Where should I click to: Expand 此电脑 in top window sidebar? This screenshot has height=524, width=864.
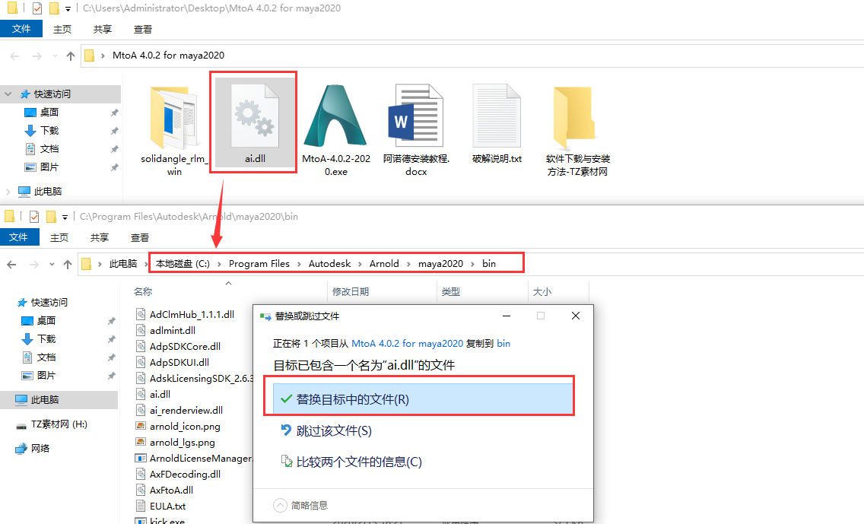(x=8, y=192)
